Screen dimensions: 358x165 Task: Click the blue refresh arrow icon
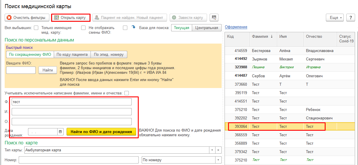tap(133, 27)
